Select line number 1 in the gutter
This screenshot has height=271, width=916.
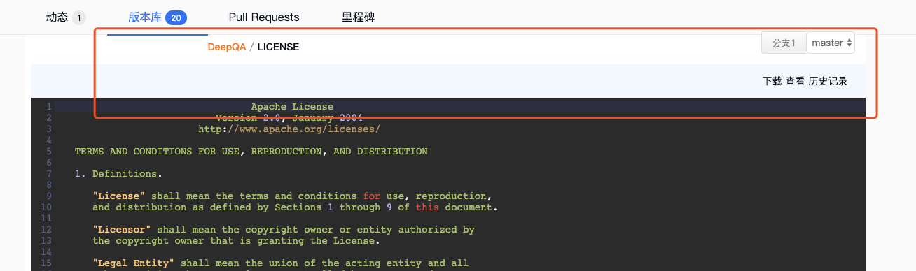click(49, 107)
